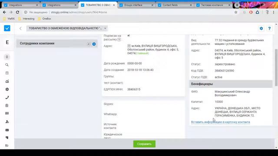
Task: Click the ЕДРПОУ value 38406315
Action: tap(134, 89)
